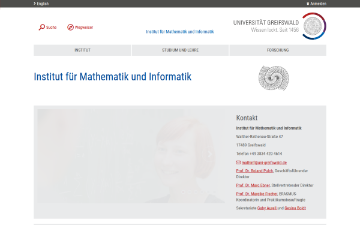Click the Suche magnifier icon
The height and width of the screenshot is (225, 360).
42,28
